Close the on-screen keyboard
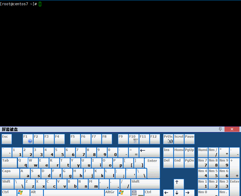The image size is (241, 196). click(232, 129)
